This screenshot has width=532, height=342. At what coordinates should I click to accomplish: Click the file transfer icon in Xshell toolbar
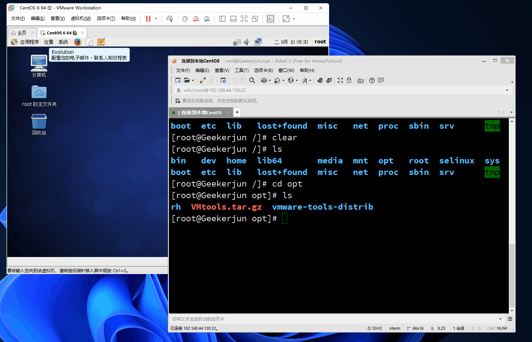coord(277,80)
